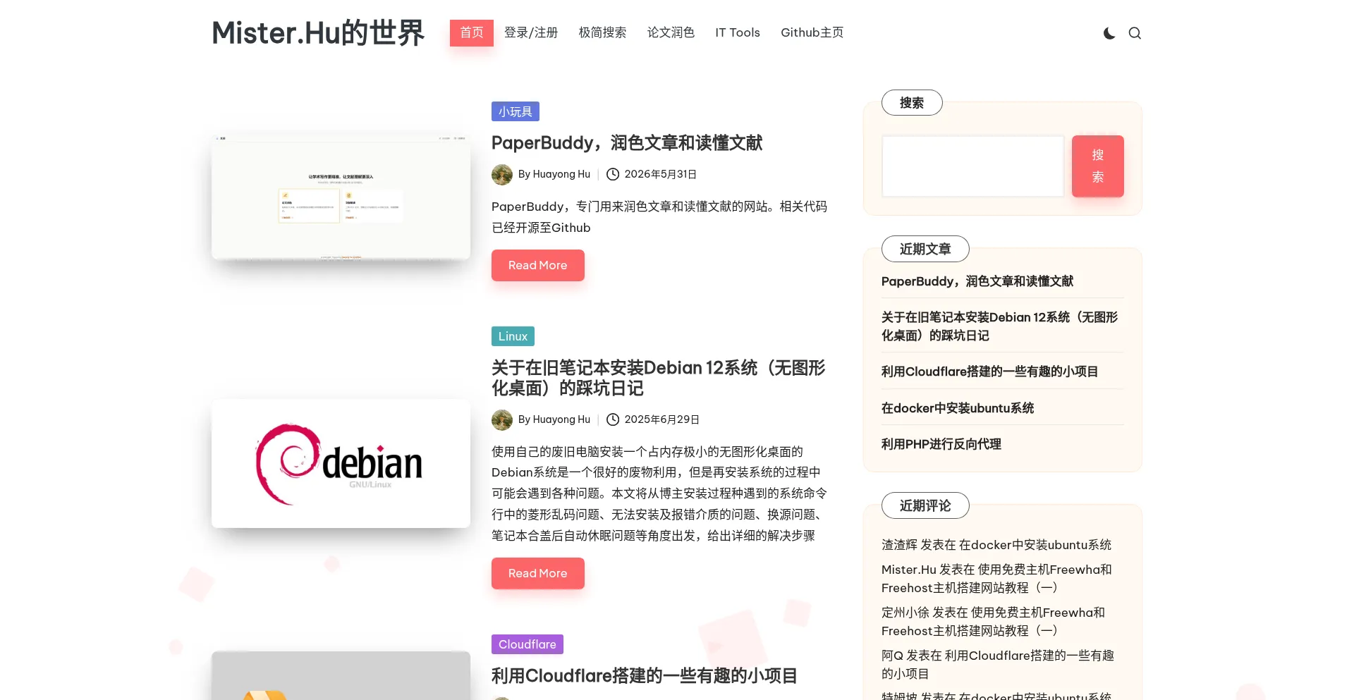Open the 极简搜索 menu item
This screenshot has height=700, width=1354.
tap(602, 32)
